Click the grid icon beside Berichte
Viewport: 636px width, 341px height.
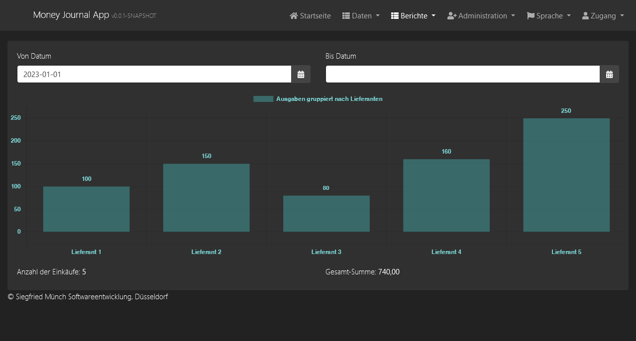pos(395,16)
